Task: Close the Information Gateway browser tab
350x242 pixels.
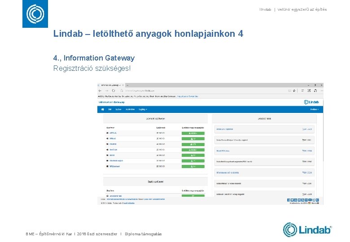Action: click(123, 85)
